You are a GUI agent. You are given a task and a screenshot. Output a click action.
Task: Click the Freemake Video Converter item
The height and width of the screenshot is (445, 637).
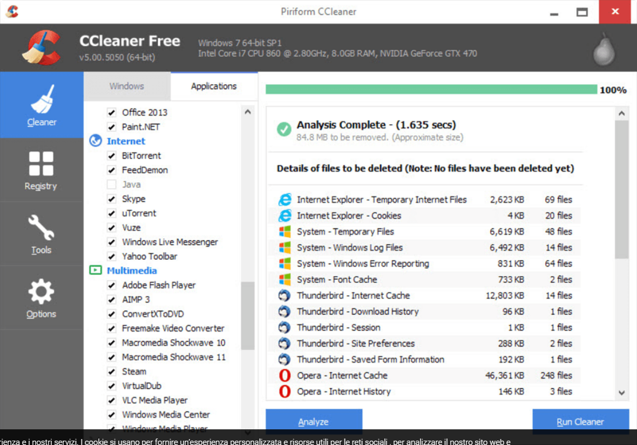173,328
